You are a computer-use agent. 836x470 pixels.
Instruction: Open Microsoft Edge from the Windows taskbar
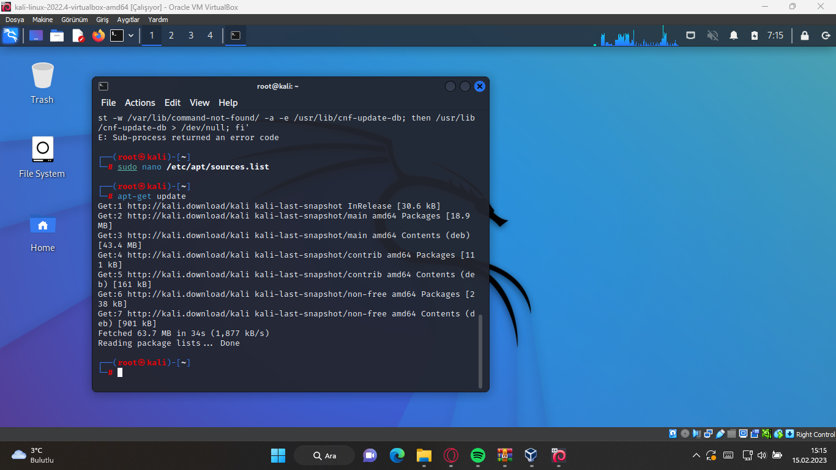point(397,455)
